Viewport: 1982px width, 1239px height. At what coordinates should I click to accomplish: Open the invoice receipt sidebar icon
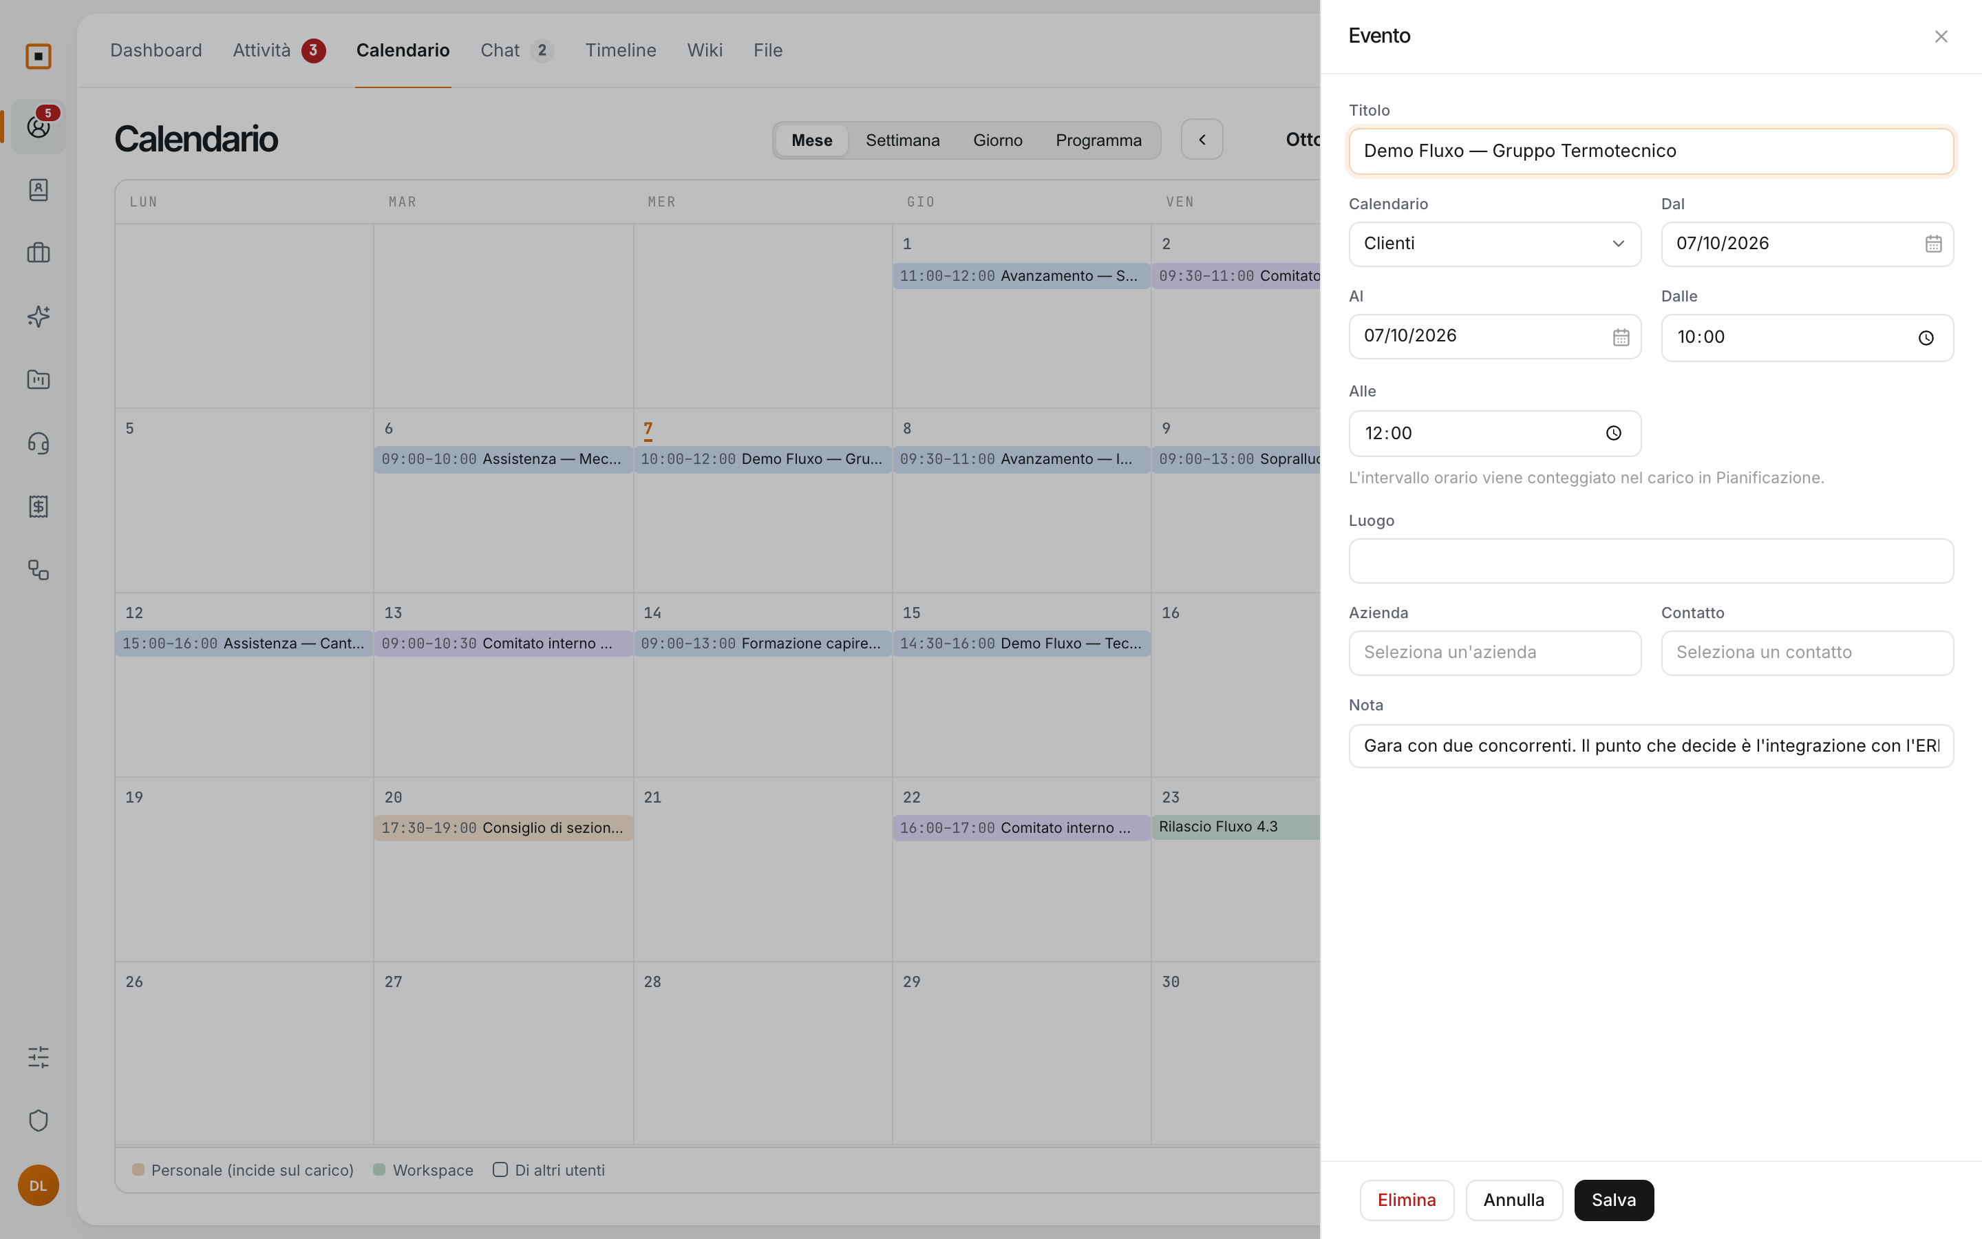coord(39,507)
